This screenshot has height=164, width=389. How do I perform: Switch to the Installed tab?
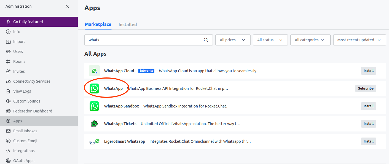(x=127, y=25)
